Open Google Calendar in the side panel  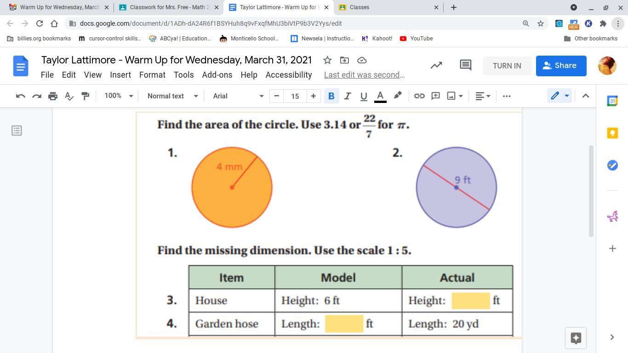(x=612, y=101)
